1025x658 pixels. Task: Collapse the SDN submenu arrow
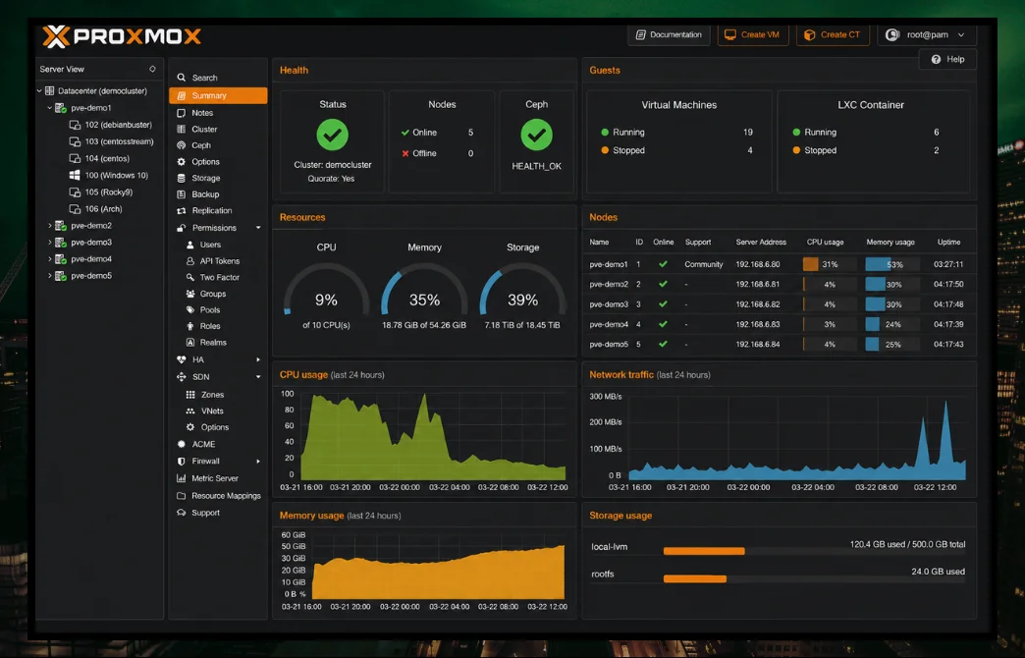click(258, 377)
